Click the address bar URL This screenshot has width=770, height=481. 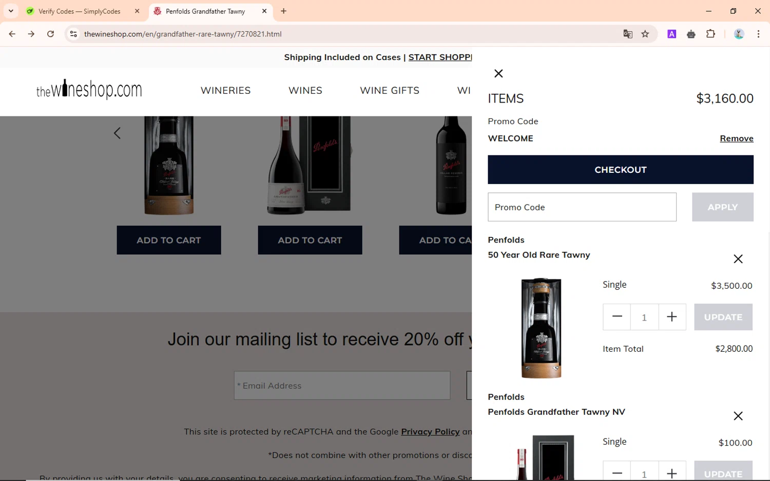[183, 34]
